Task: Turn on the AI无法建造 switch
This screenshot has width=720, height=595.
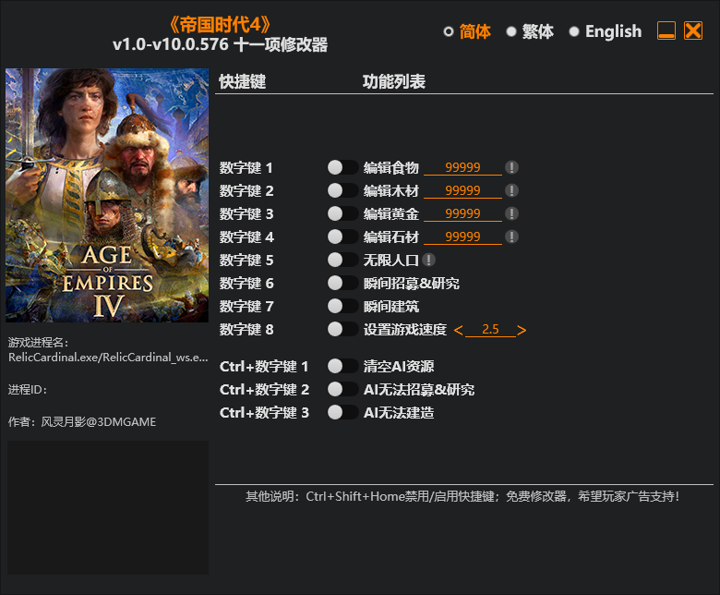Action: 342,413
